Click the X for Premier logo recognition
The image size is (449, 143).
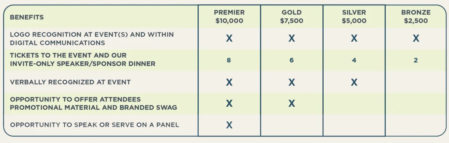(229, 38)
